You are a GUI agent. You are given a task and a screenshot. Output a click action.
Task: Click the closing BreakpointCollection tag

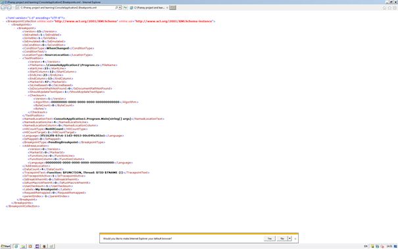click(22, 206)
